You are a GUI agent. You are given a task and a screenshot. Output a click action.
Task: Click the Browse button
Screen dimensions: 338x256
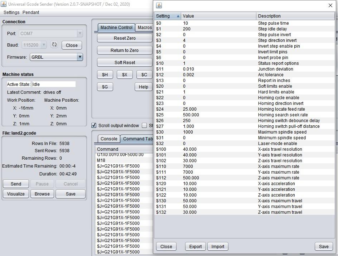point(42,194)
